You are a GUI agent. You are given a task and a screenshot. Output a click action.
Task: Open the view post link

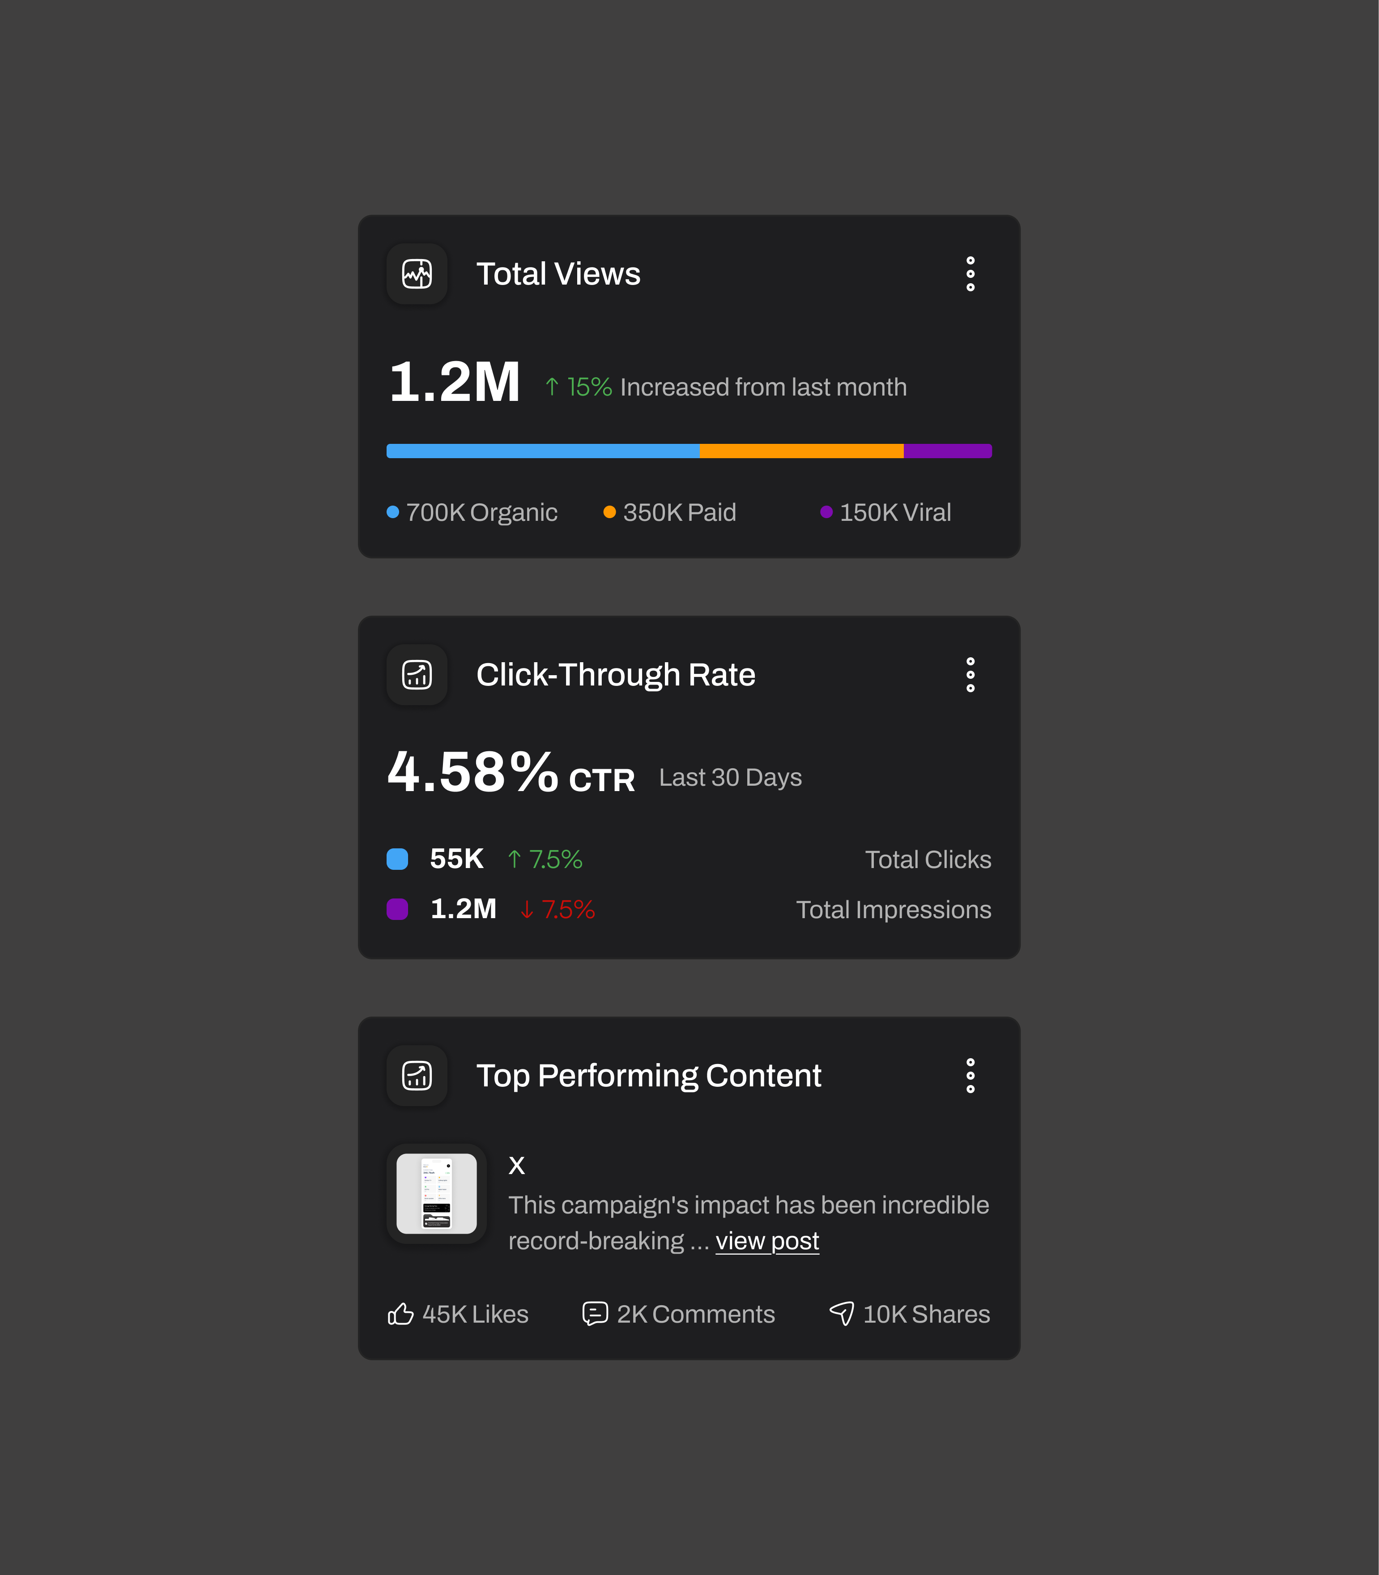[x=767, y=1241]
